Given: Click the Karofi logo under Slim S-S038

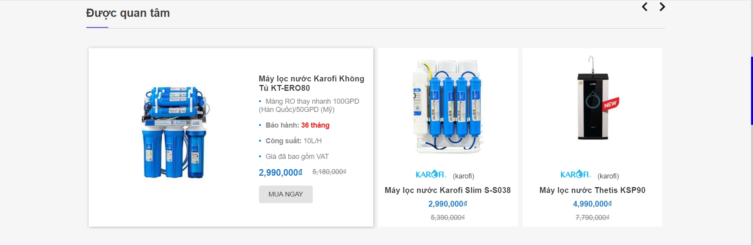Looking at the screenshot, I should (x=431, y=174).
